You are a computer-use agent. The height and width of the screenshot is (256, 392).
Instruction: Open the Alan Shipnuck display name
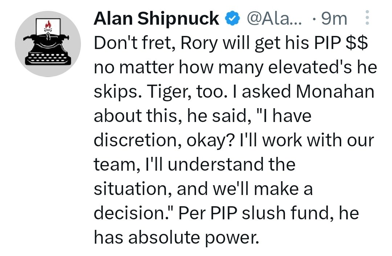click(x=156, y=18)
